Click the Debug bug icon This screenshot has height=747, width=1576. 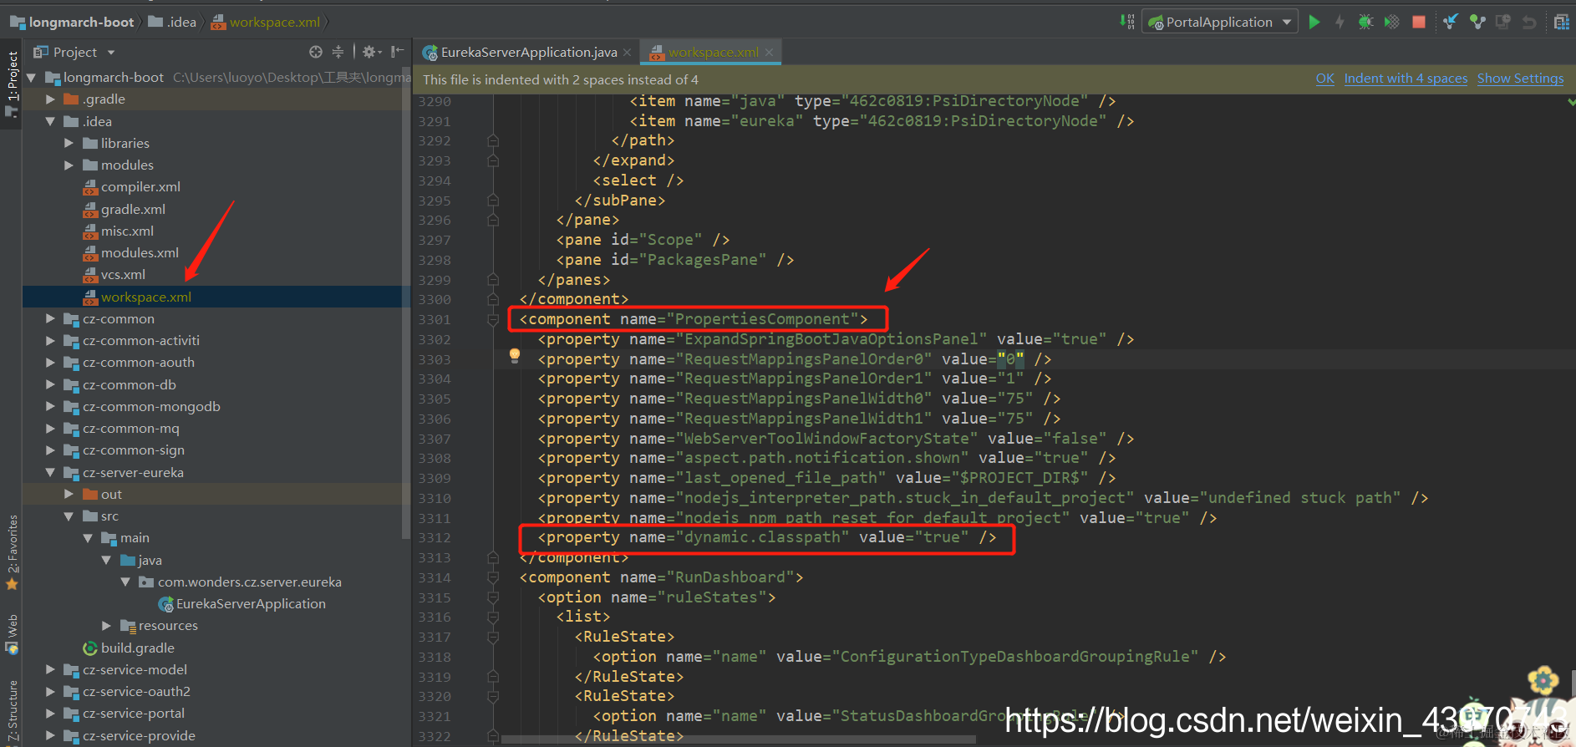(1365, 23)
